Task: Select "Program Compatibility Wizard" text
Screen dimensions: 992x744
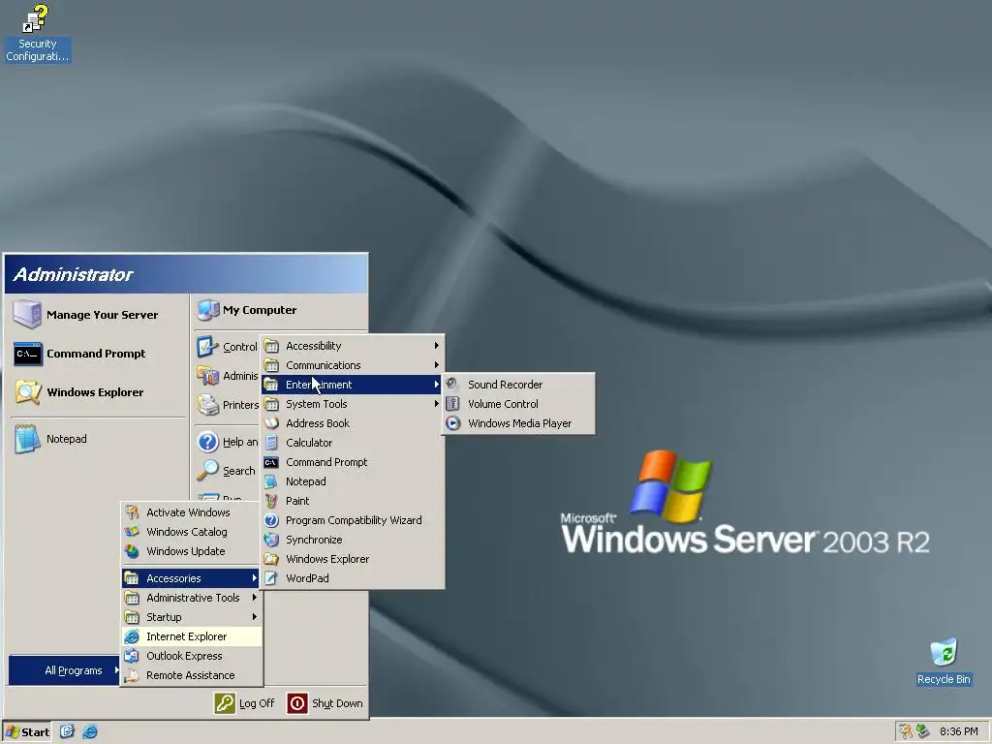Action: tap(354, 520)
